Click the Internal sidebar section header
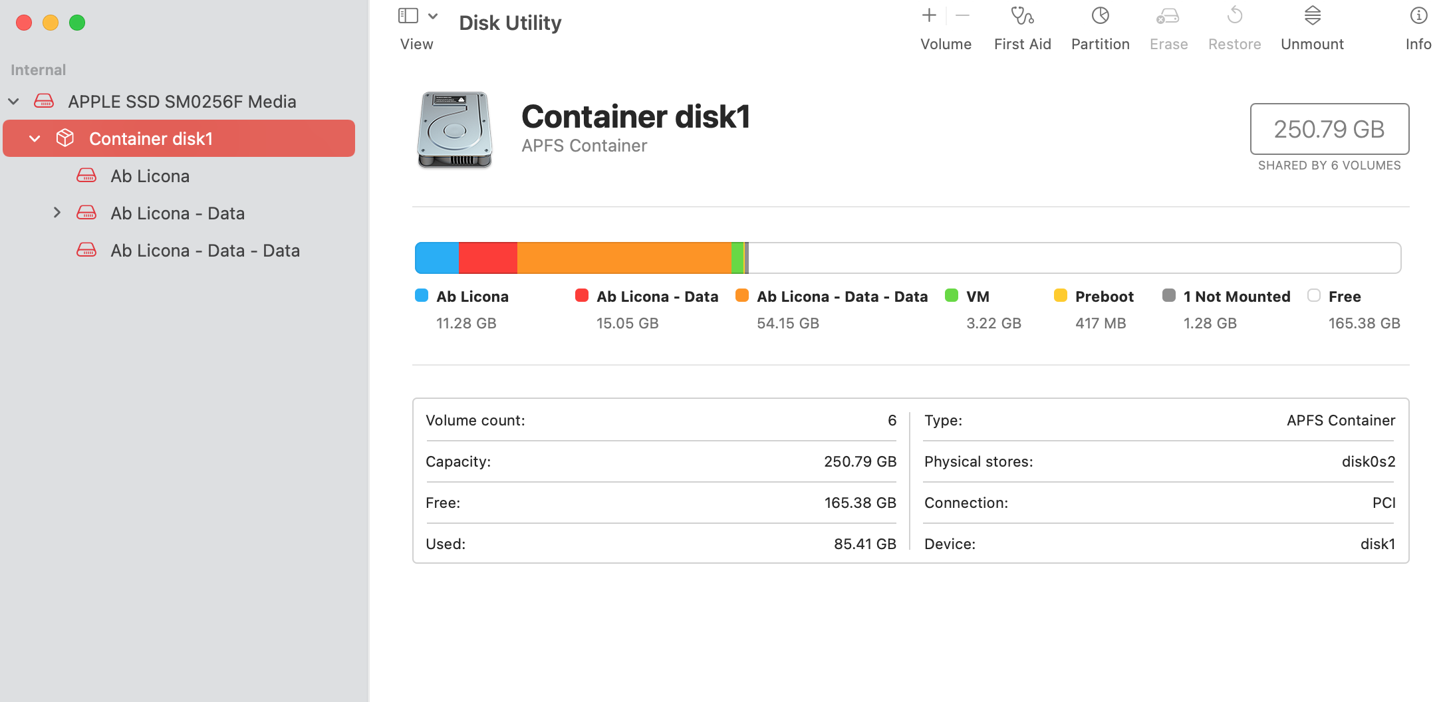The height and width of the screenshot is (702, 1443). coord(39,70)
